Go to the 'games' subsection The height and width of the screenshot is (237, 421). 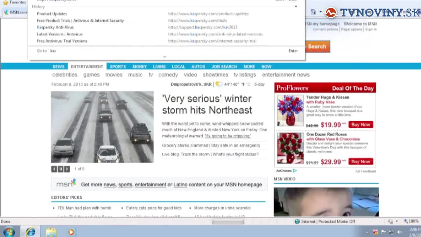[91, 75]
